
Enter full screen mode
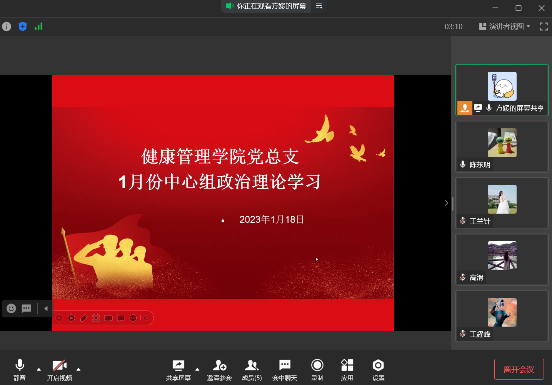544,27
